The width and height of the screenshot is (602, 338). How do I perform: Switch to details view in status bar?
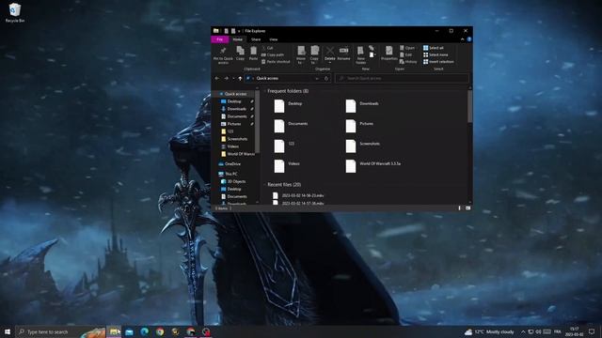[460, 208]
